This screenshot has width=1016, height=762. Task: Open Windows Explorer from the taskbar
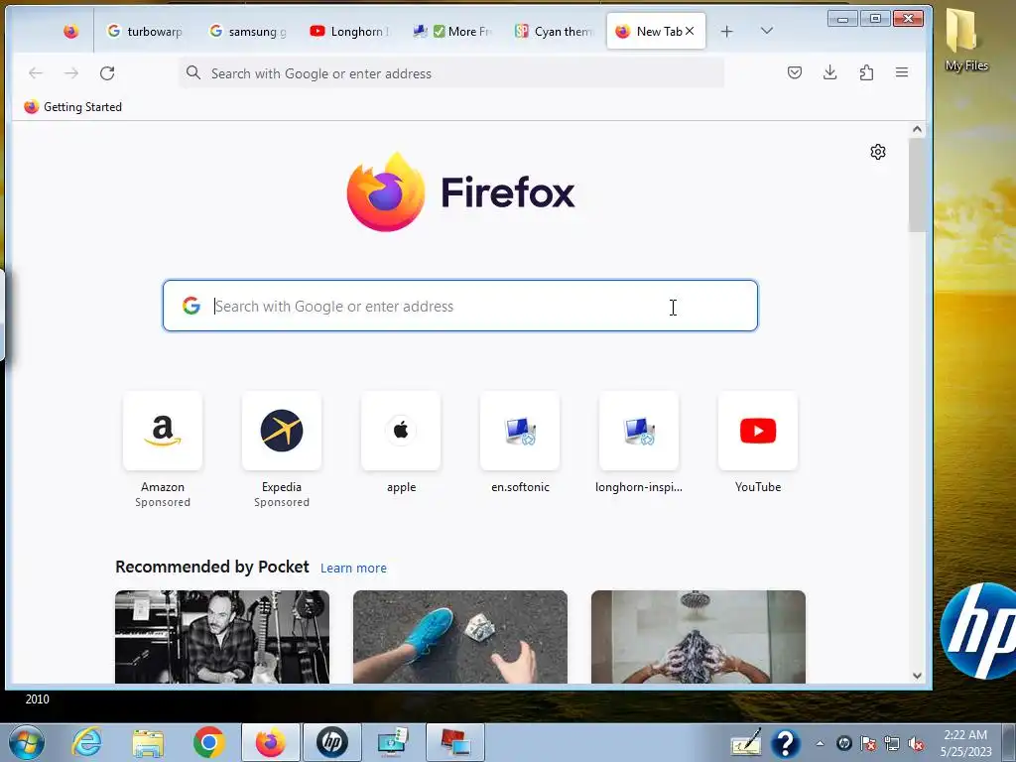[148, 742]
